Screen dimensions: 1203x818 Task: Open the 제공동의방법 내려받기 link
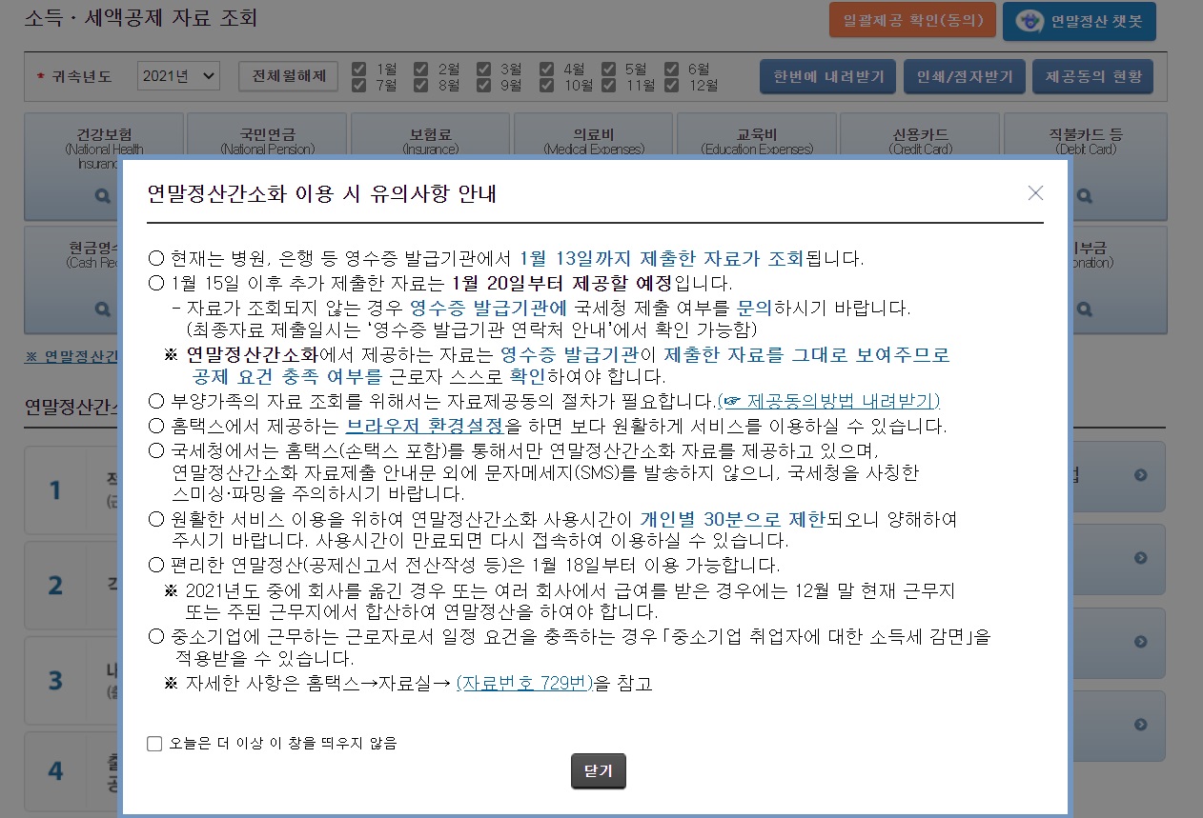pyautogui.click(x=828, y=401)
